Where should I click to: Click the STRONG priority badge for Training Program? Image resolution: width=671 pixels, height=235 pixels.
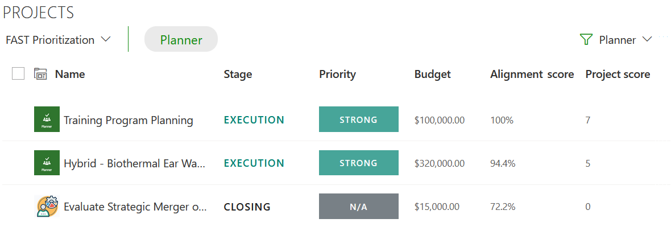(359, 119)
